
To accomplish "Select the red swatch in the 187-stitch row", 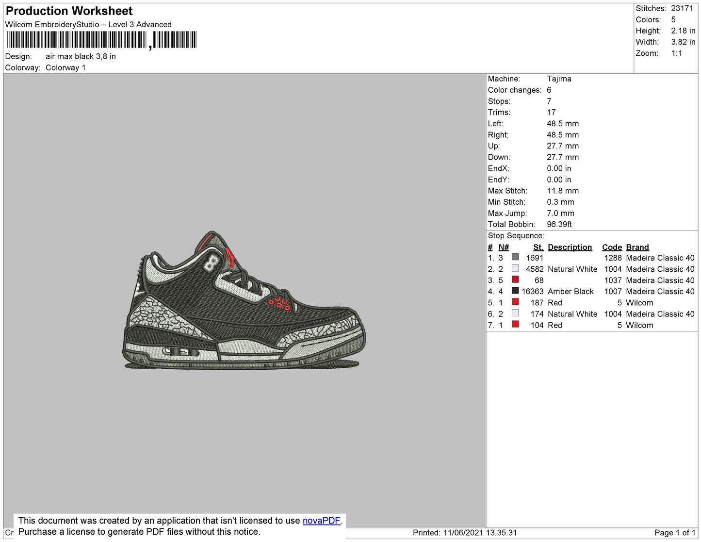I will [515, 302].
